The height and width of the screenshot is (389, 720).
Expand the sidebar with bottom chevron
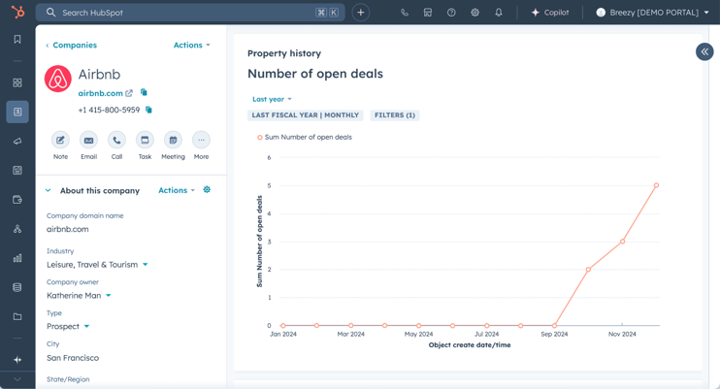17,379
